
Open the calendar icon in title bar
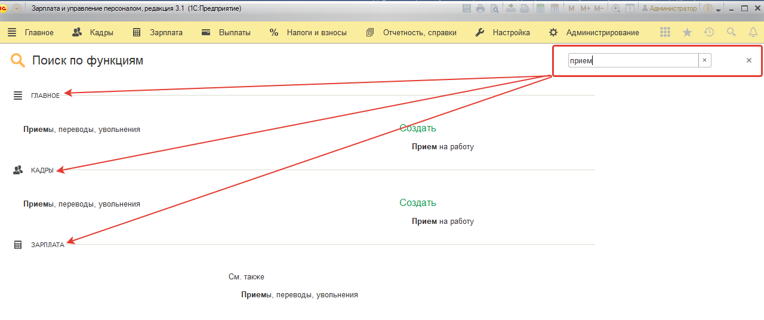554,8
